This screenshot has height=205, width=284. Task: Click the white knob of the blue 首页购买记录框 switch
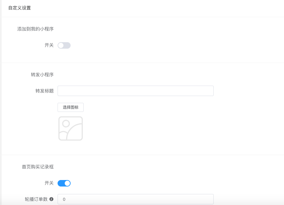[x=67, y=183]
